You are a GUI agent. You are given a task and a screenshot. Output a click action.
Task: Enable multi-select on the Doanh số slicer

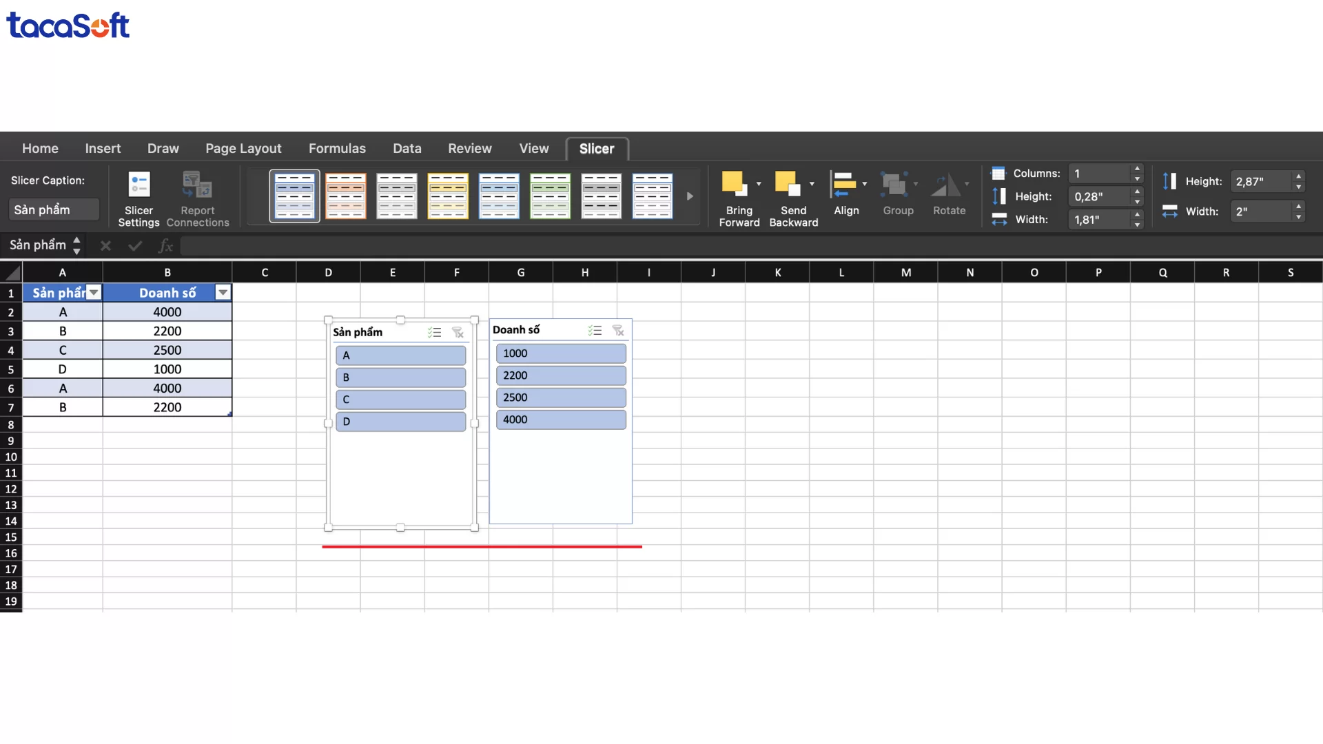pos(594,331)
